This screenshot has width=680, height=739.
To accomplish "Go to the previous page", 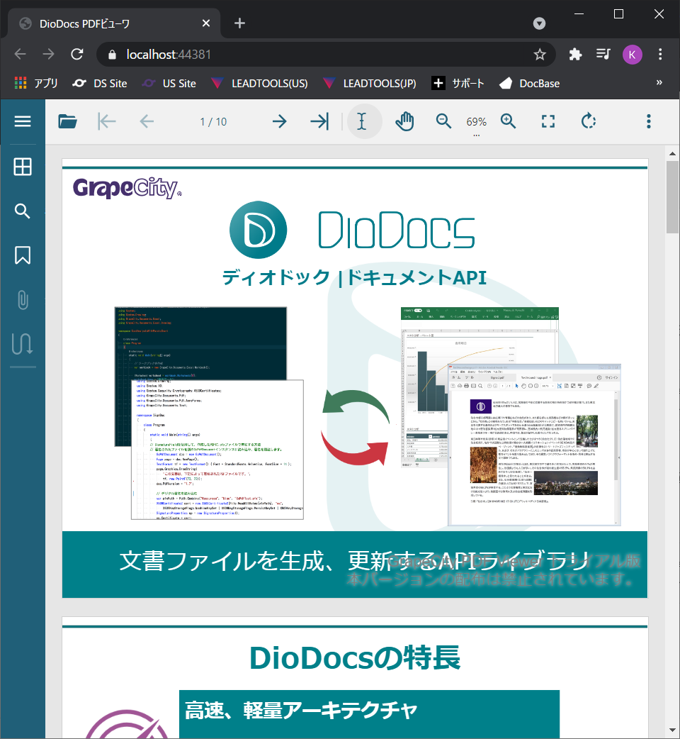I will (x=147, y=121).
